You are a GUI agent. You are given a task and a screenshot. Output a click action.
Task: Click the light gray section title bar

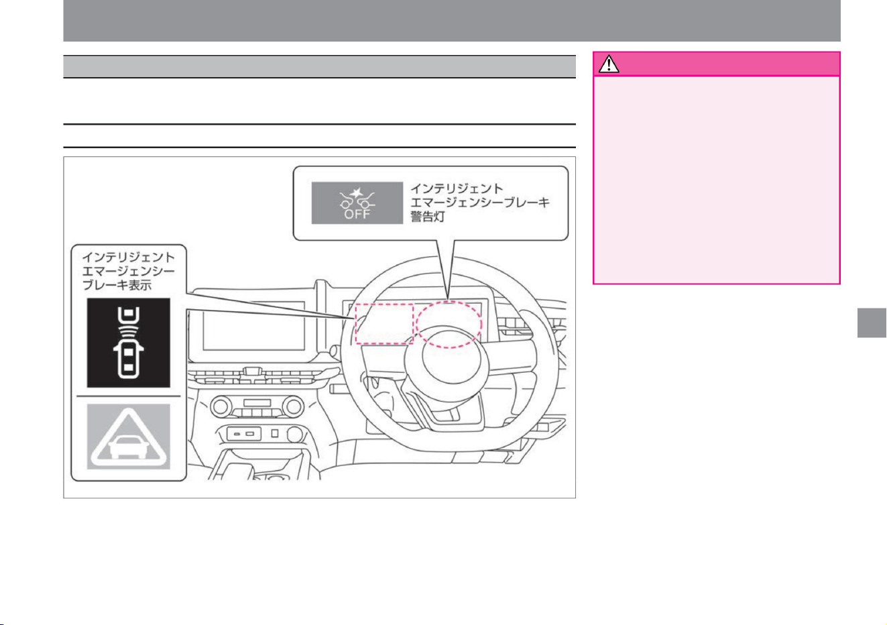click(320, 66)
